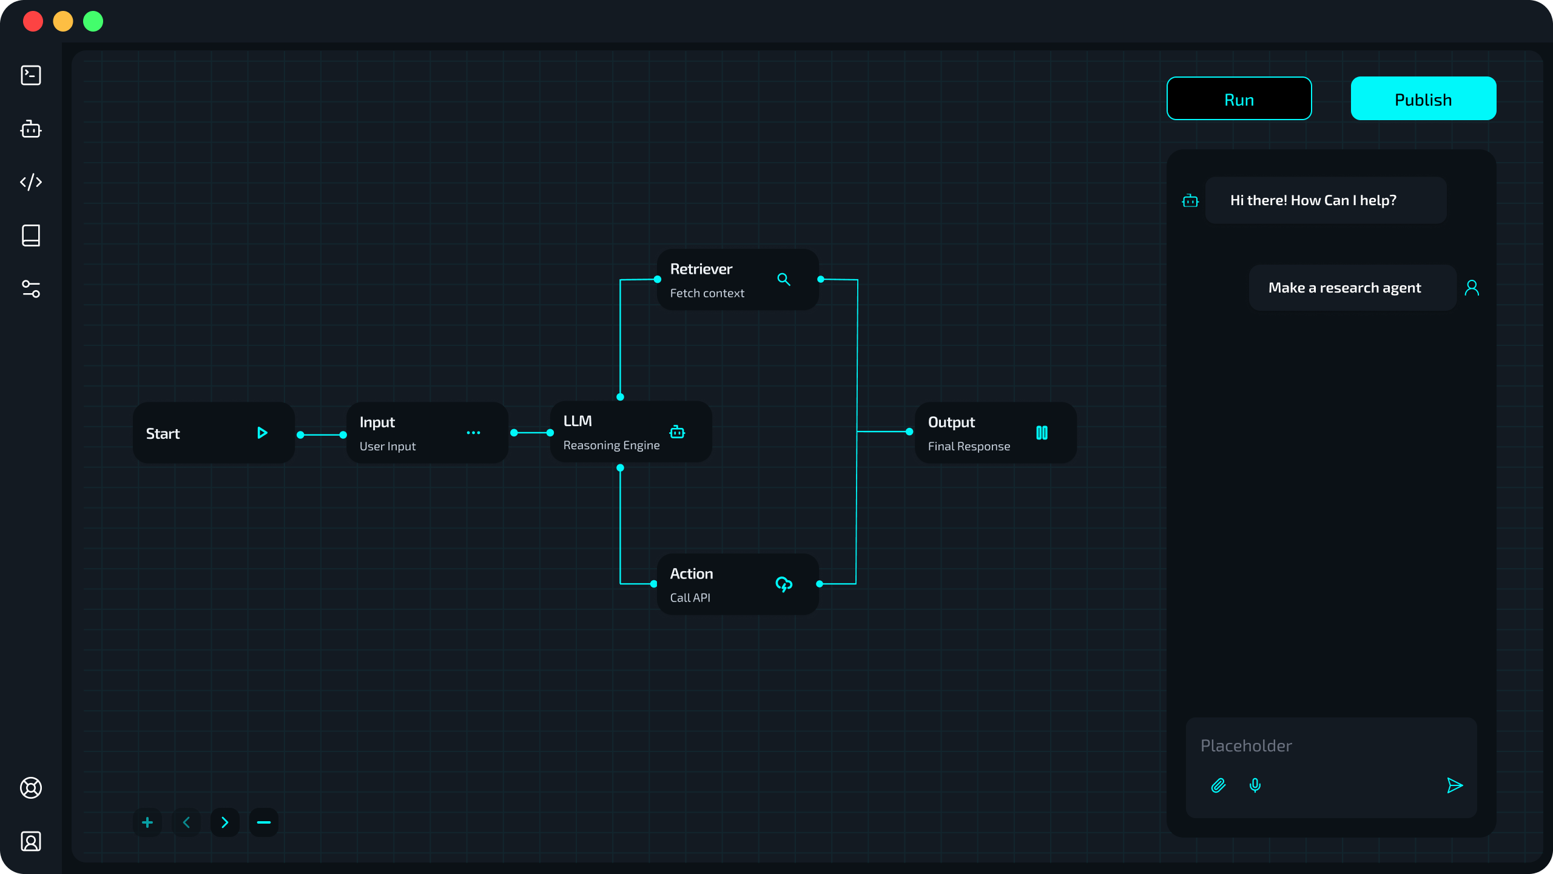This screenshot has height=874, width=1553.
Task: Open the terminal console sidebar icon
Action: click(31, 75)
